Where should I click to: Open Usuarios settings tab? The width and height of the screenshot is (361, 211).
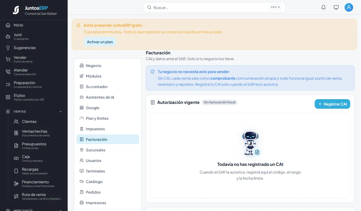point(108,161)
